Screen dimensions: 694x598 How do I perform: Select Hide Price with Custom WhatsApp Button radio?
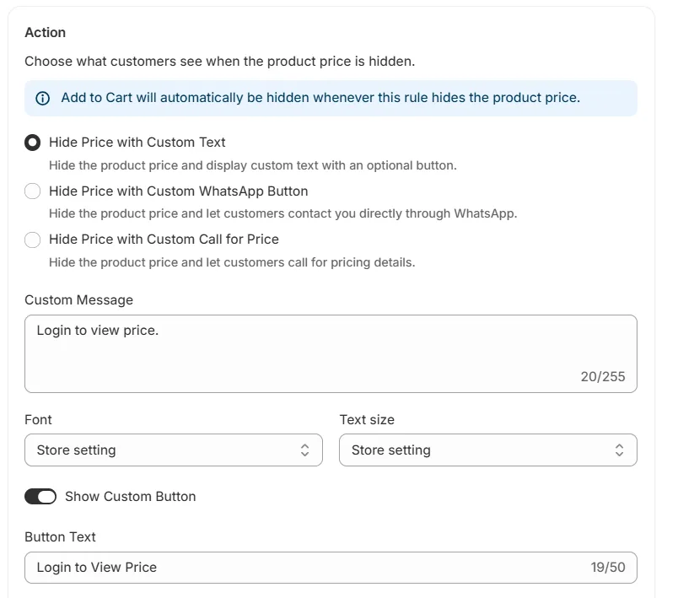[x=32, y=191]
